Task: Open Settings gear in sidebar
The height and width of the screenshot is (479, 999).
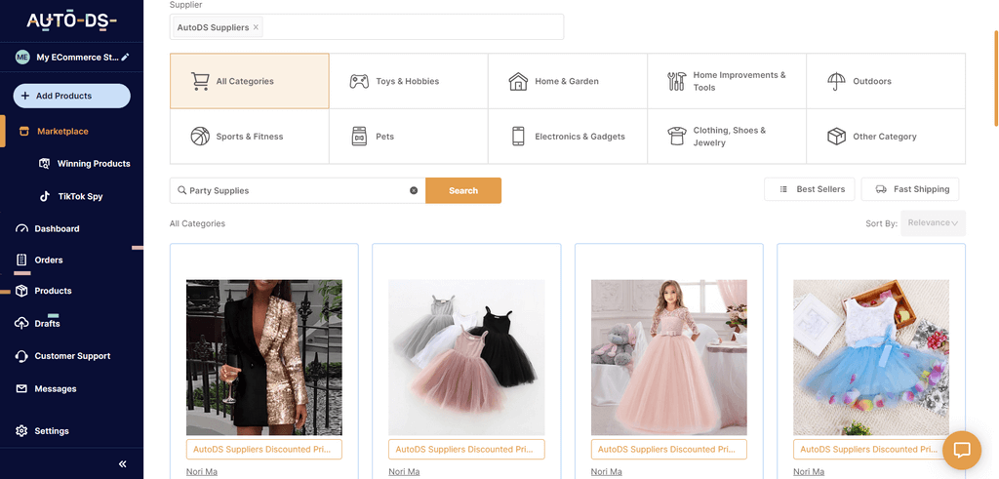Action: (x=51, y=430)
